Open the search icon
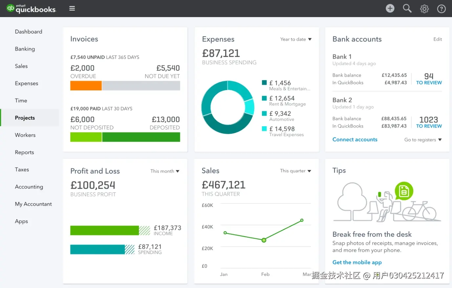Image resolution: width=452 pixels, height=288 pixels. click(x=407, y=8)
